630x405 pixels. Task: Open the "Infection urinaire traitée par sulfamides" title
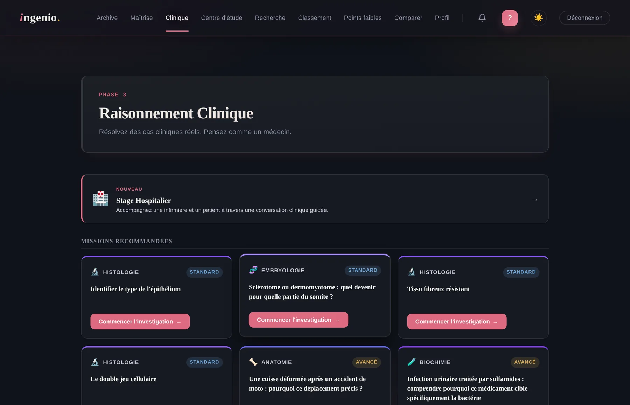coord(467,388)
